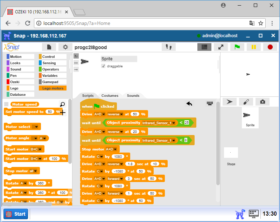
Task: Switch to the Sounds tab
Action: pos(133,95)
